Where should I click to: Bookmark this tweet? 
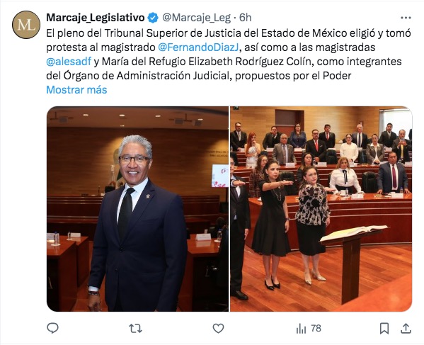click(384, 329)
